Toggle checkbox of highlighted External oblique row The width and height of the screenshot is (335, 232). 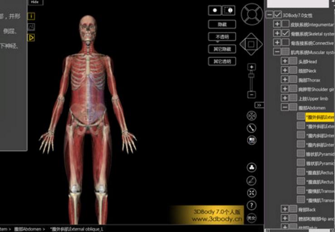pos(301,116)
